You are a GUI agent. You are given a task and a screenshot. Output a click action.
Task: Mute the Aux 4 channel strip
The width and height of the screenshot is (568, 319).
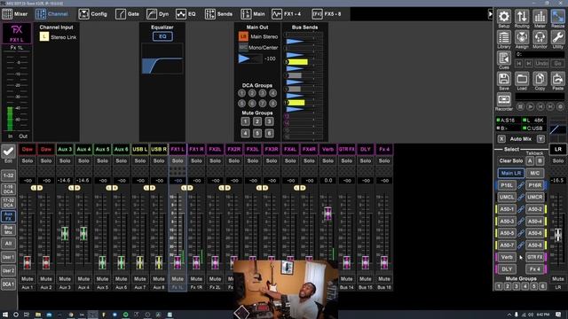coord(83,279)
